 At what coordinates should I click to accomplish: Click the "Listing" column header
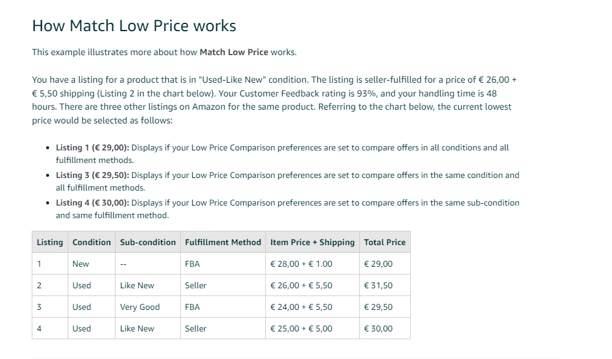(x=50, y=242)
